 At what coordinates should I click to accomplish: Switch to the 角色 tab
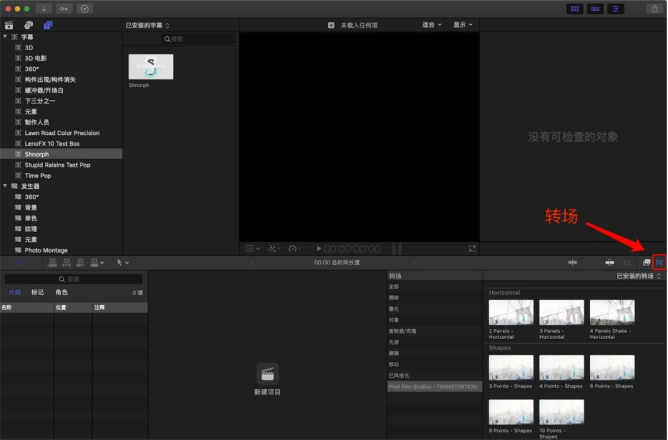tap(61, 293)
